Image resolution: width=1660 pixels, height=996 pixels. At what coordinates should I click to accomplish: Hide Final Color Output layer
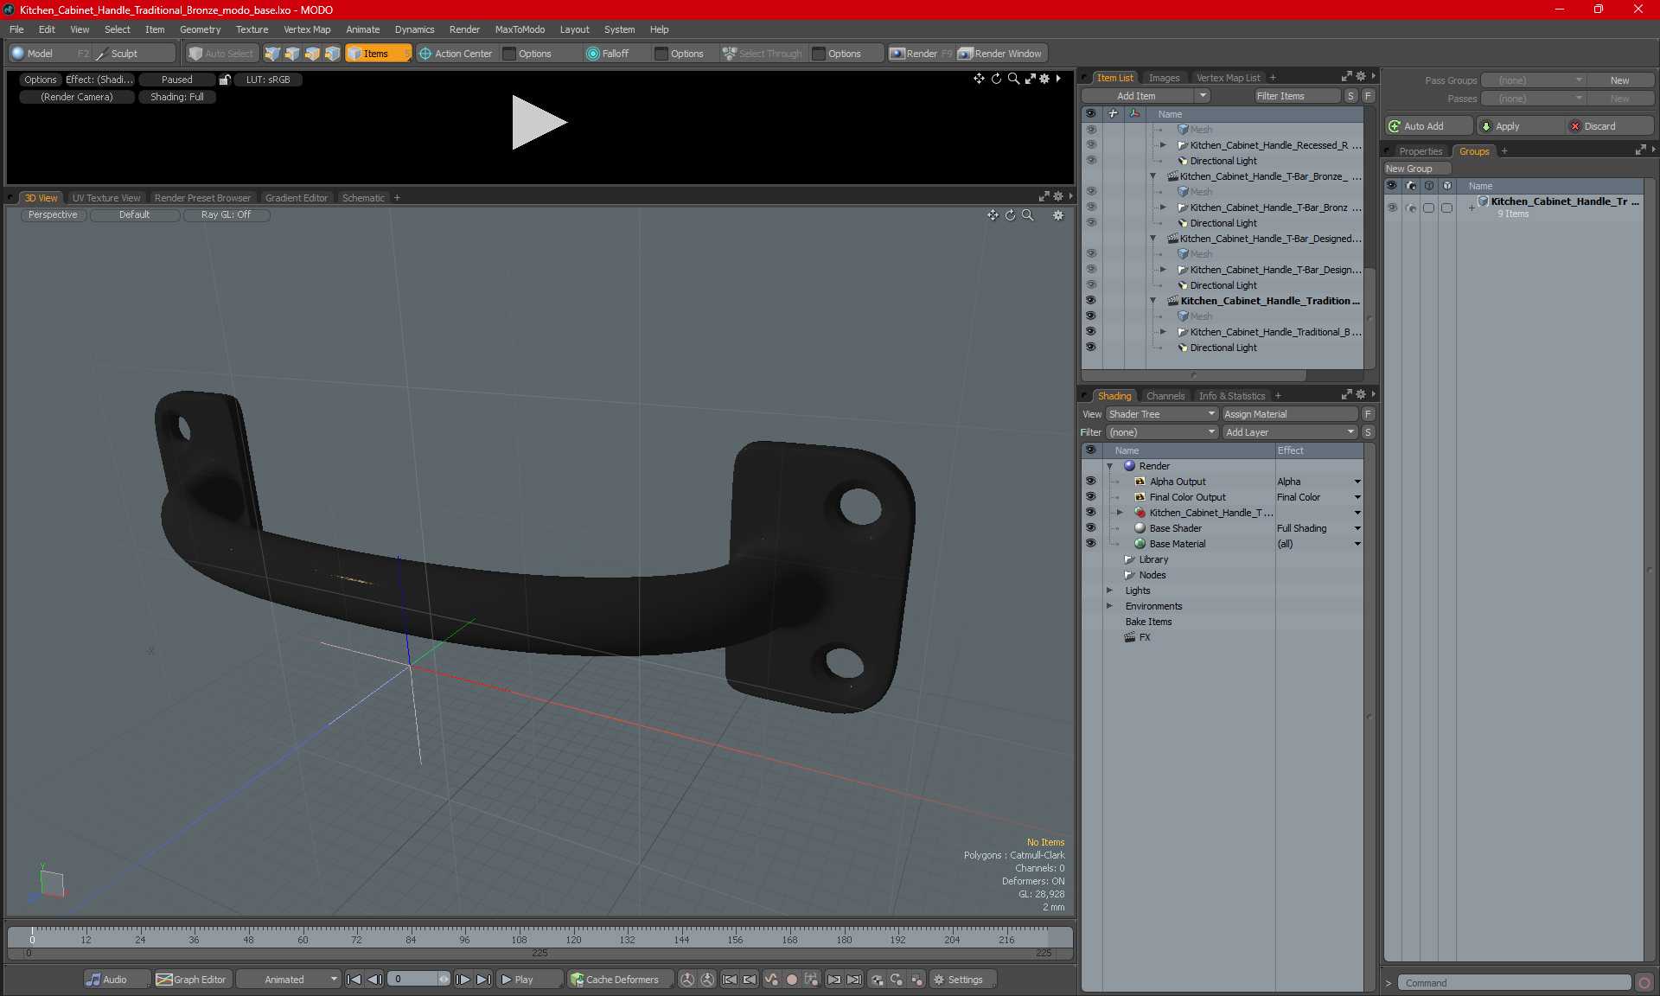click(x=1090, y=497)
